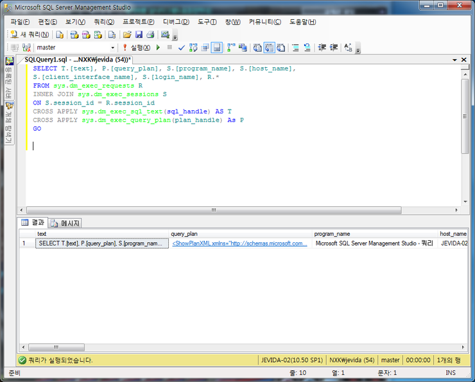Click the Query Options icon

point(205,47)
